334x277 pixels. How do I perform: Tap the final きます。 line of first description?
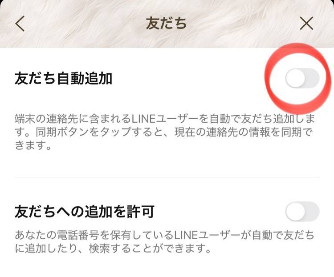(33, 145)
